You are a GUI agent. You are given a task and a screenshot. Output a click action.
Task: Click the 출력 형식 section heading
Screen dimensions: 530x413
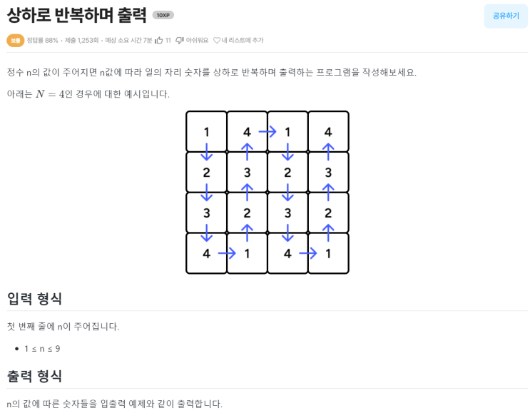[x=34, y=376]
